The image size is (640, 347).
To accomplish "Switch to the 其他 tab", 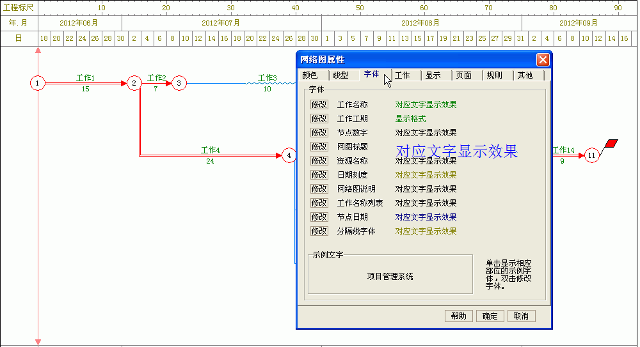I will tap(528, 75).
